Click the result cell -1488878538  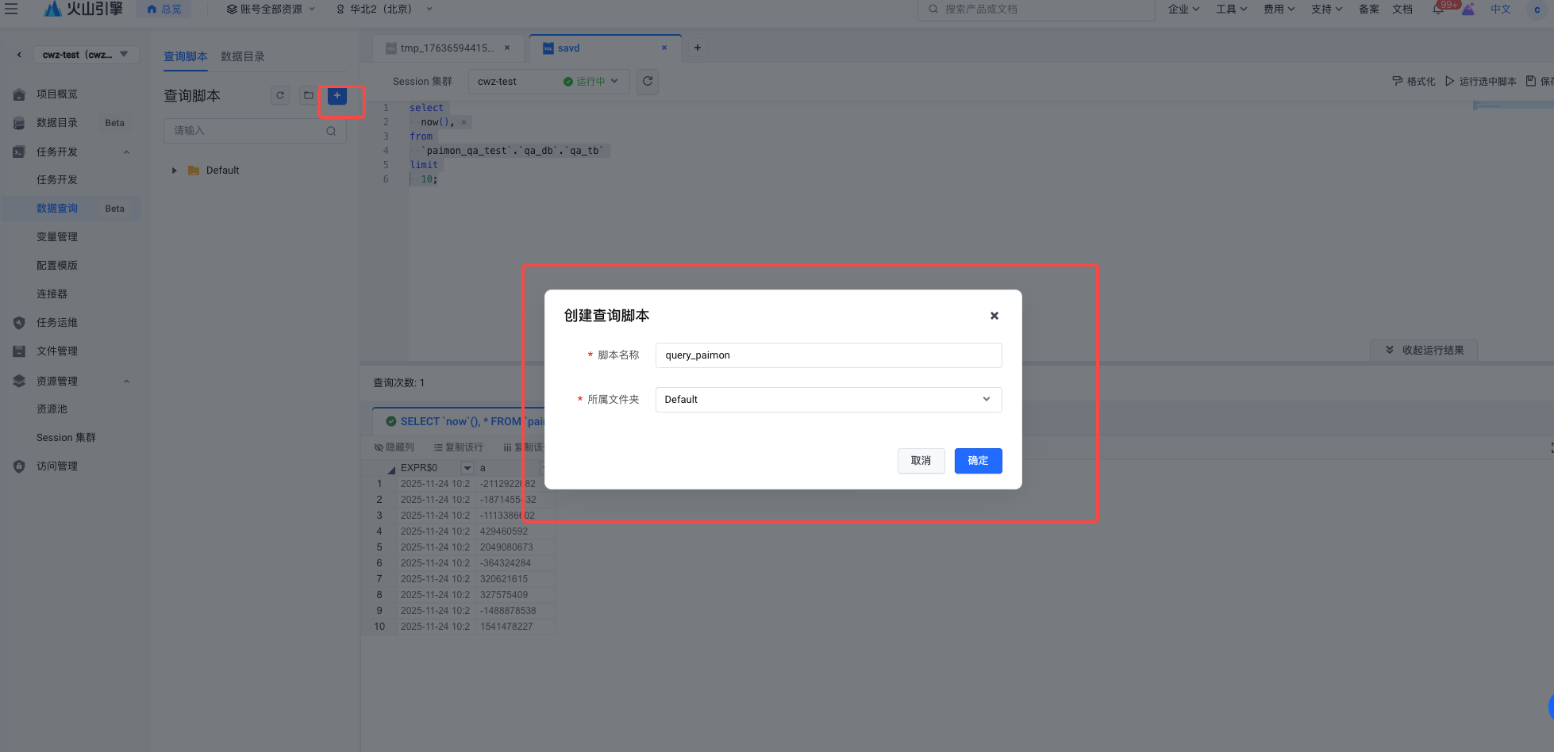click(x=515, y=611)
